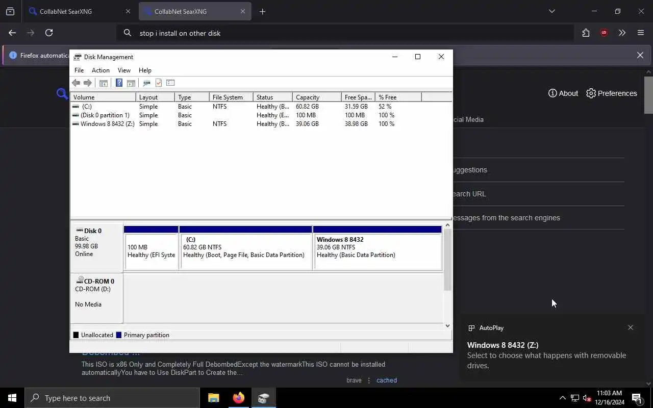Click Disk Management taskbar icon
Screen dimensions: 653x408
click(263, 398)
